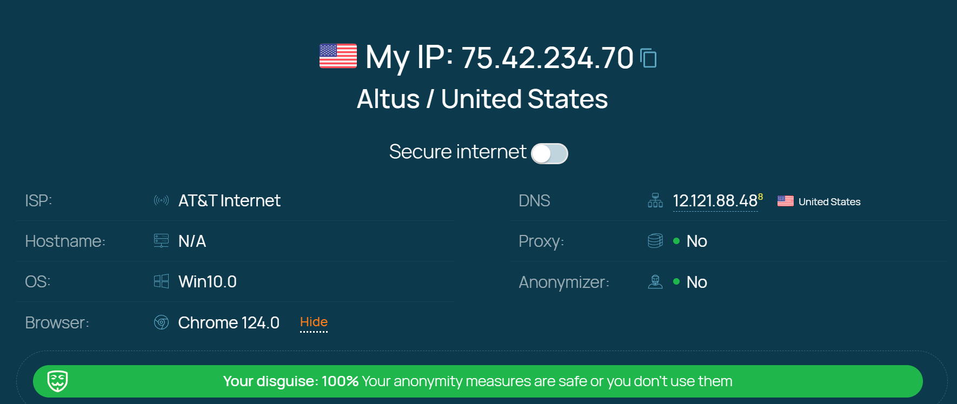The height and width of the screenshot is (404, 957).
Task: Click the Altus / United States location
Action: 482,99
